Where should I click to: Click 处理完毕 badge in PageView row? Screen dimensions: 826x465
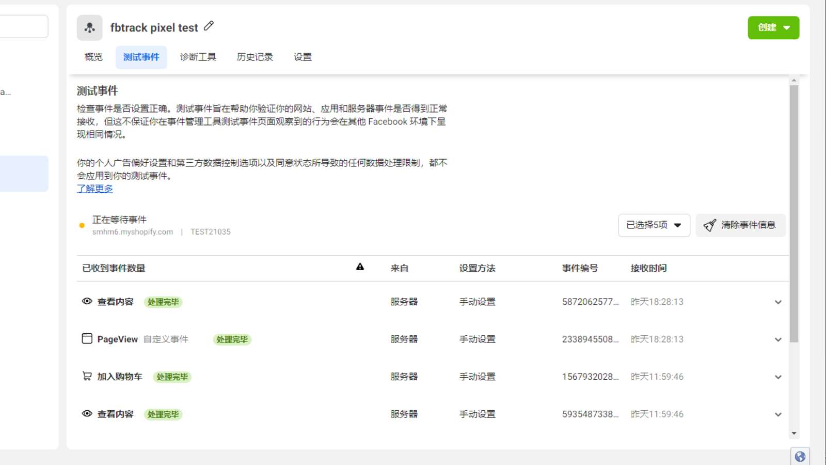click(x=232, y=339)
